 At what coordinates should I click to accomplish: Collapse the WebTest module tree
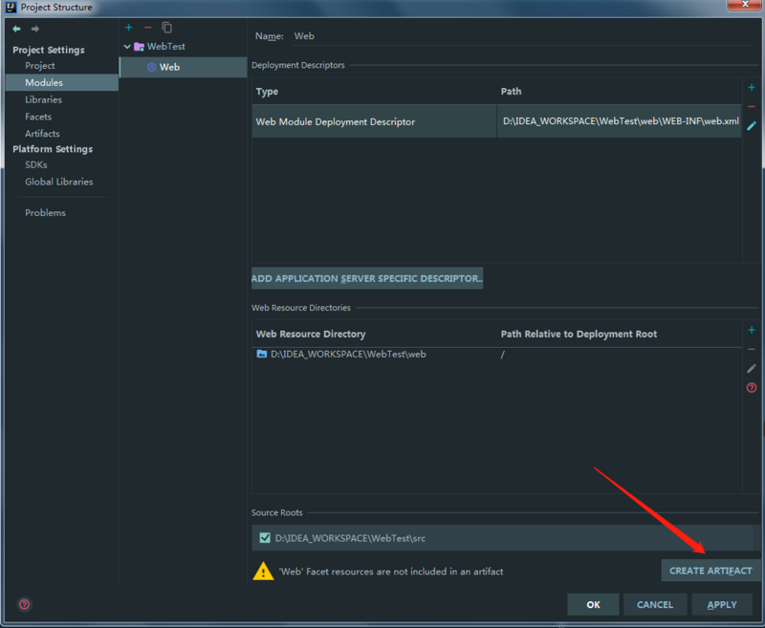127,47
